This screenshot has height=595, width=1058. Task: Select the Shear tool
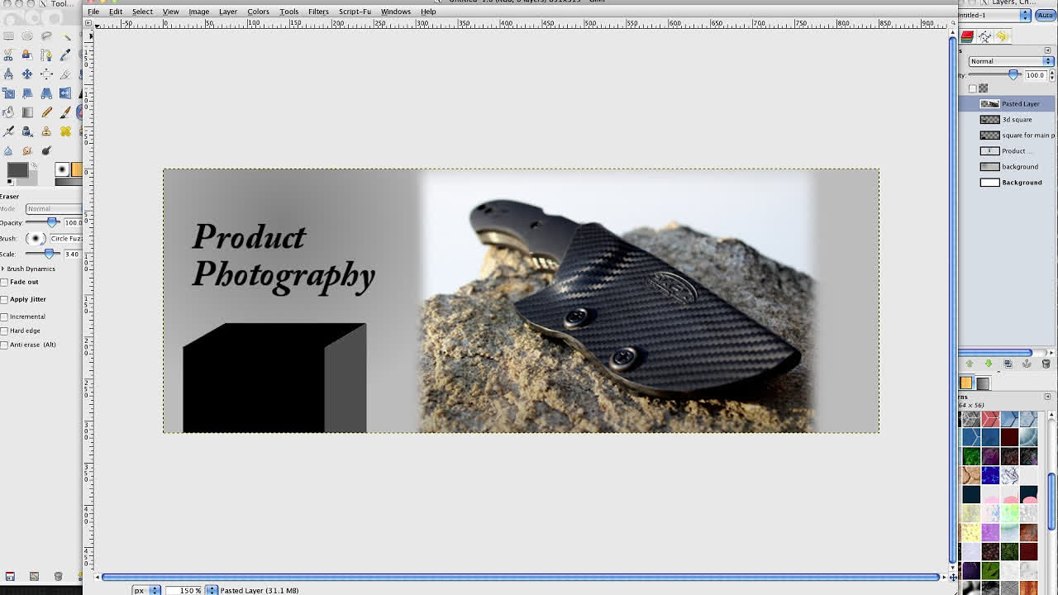(x=27, y=93)
